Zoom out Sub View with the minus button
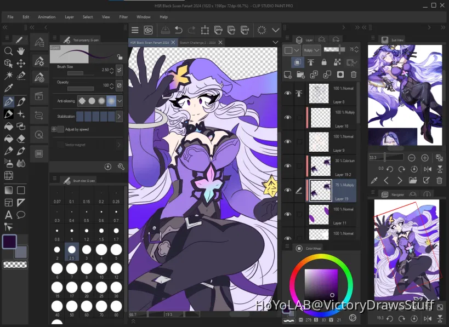 pos(412,158)
